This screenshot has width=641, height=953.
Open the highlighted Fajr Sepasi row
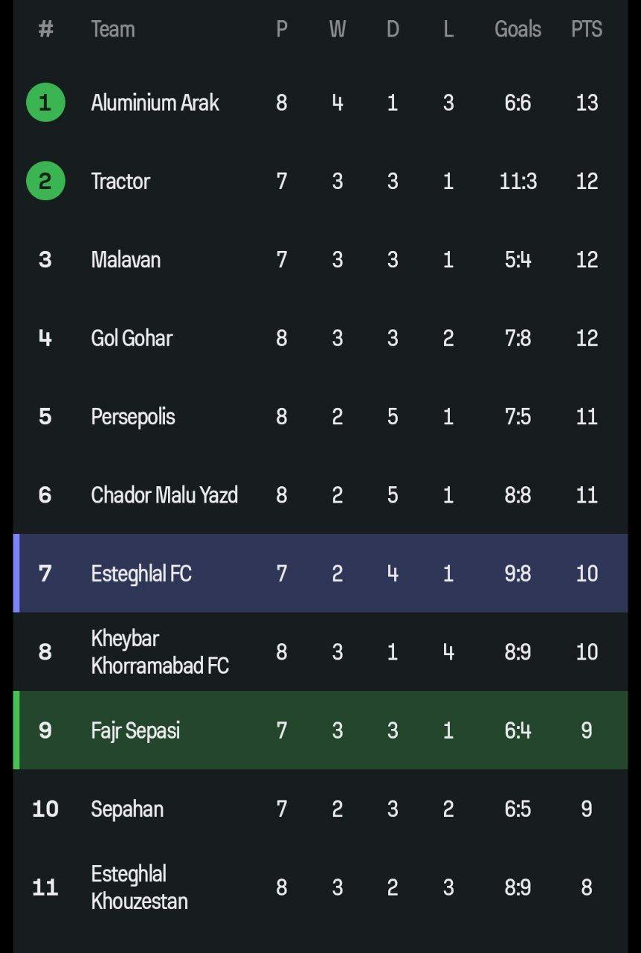pos(135,730)
